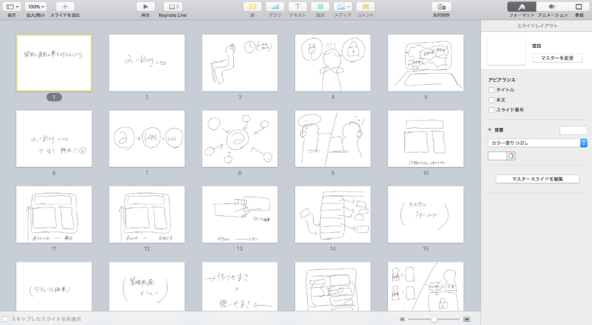Enable the タイトル checkbox under Appearance
Screen dimensions: 592x325
[x=492, y=90]
